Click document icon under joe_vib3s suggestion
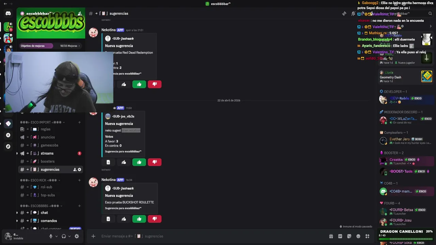Screen dimensions: 436x245 tap(108, 162)
